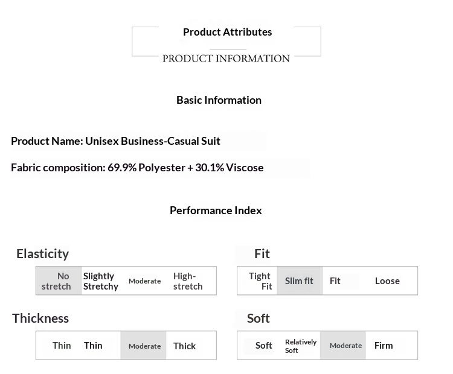Select the Performance Index heading
The height and width of the screenshot is (374, 453).
[216, 211]
